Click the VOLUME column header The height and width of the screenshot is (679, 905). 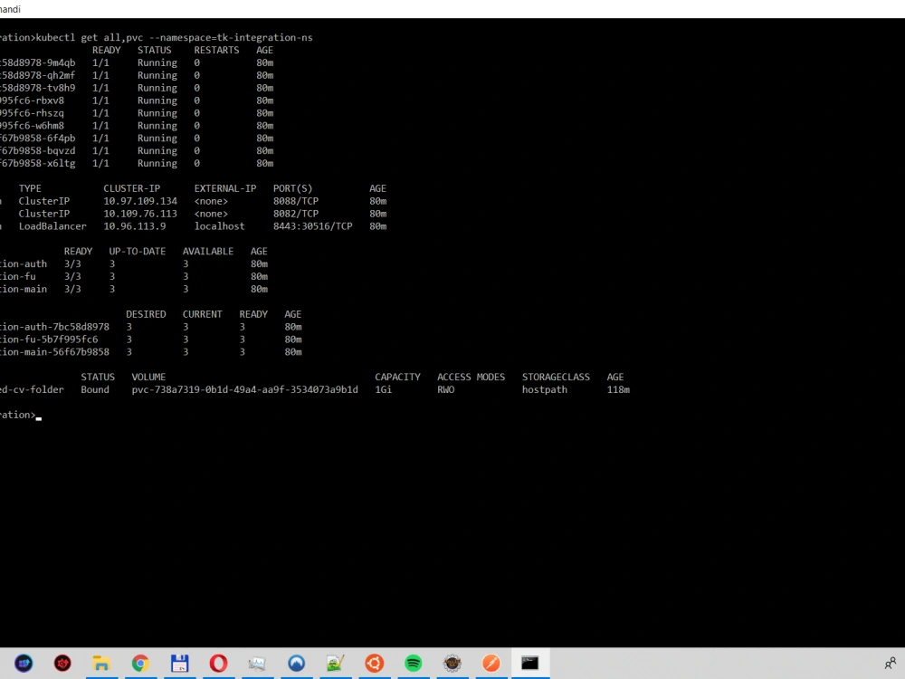click(x=148, y=377)
